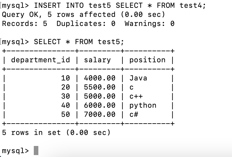Screen dimensions: 232x157
Task: Click the department_id column header
Action: (40, 60)
